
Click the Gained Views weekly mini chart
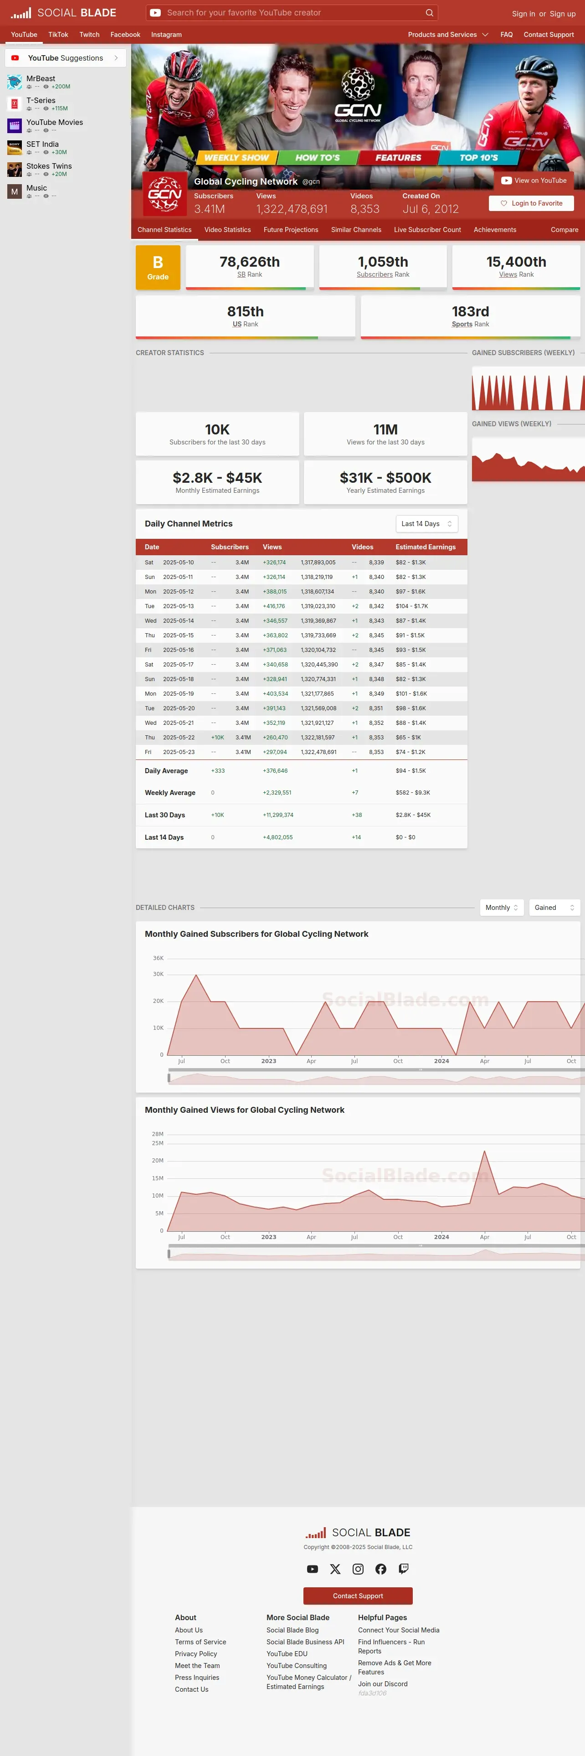[x=529, y=460]
